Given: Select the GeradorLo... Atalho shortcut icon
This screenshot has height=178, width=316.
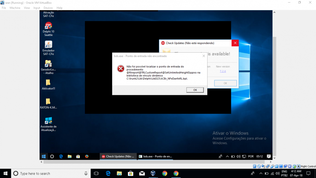Looking at the screenshot, I should 48,67.
